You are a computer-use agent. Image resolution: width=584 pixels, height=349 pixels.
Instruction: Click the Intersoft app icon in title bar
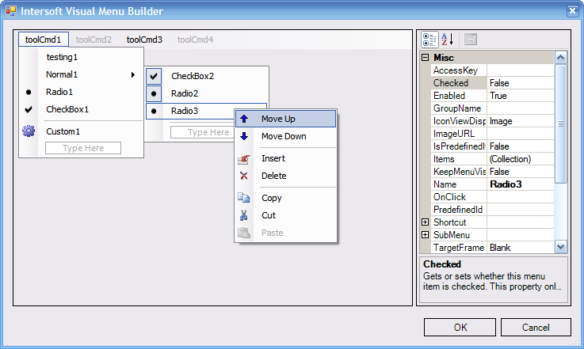click(11, 11)
